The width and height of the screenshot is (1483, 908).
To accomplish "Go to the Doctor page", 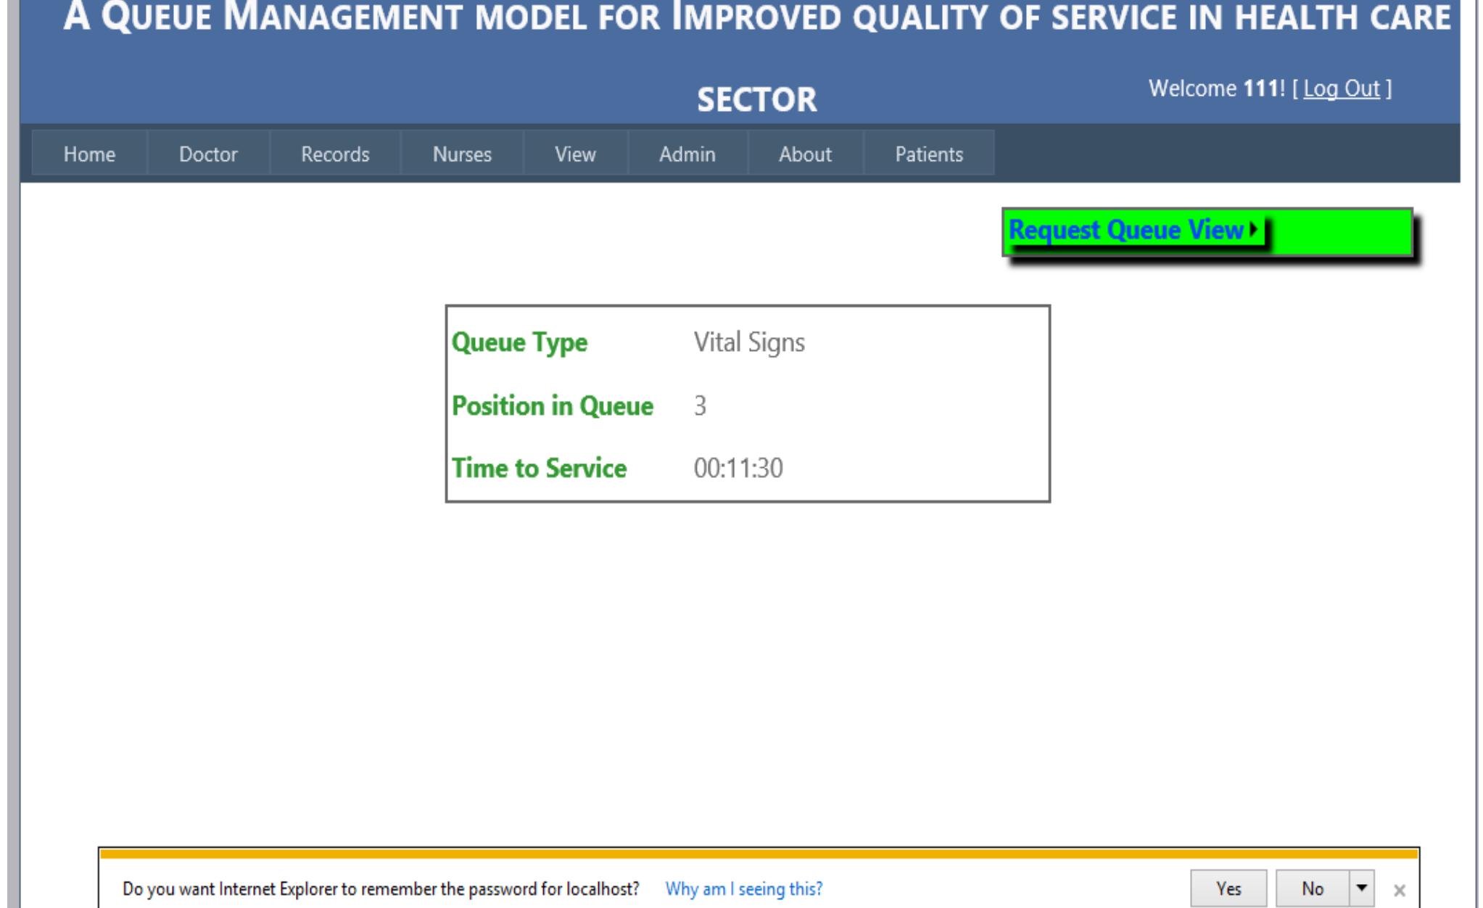I will click(x=208, y=154).
